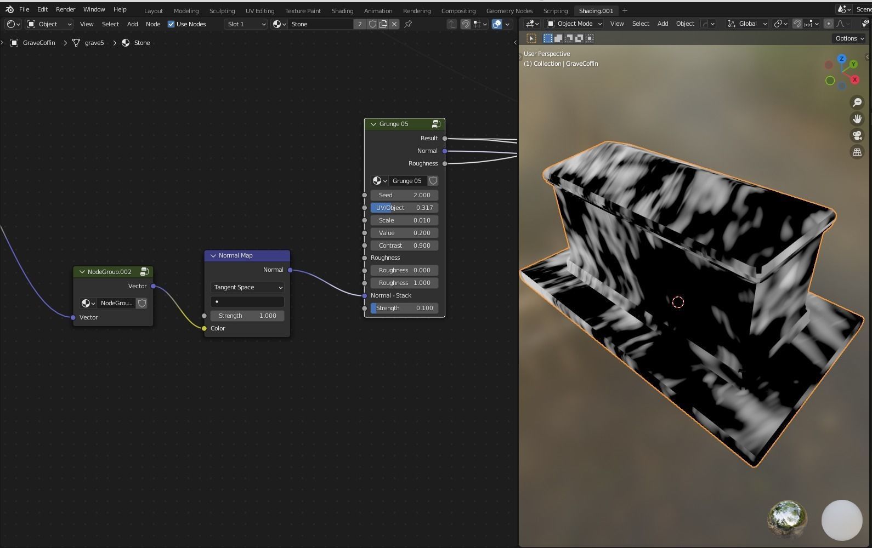
Task: Toggle node editor overlays icon
Action: [497, 24]
